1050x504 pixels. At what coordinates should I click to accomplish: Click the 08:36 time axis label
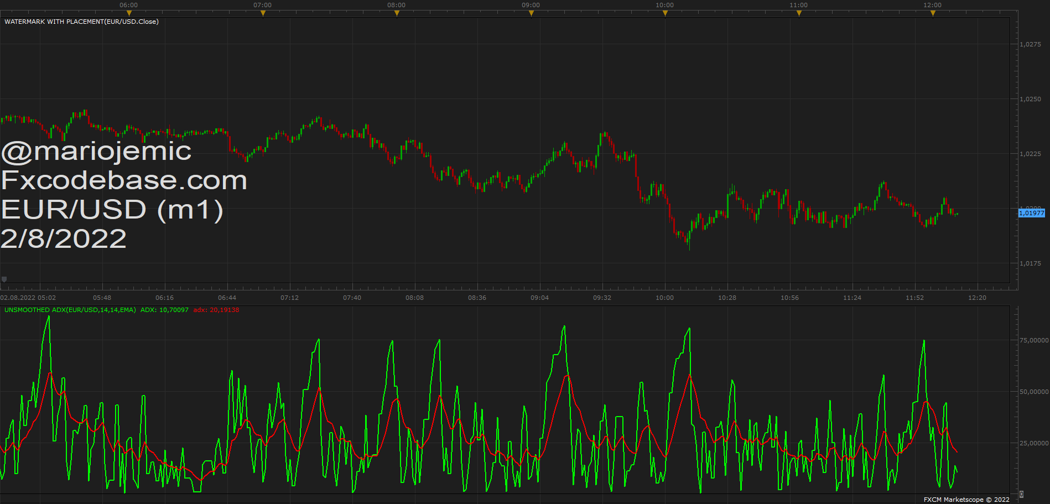pos(477,298)
